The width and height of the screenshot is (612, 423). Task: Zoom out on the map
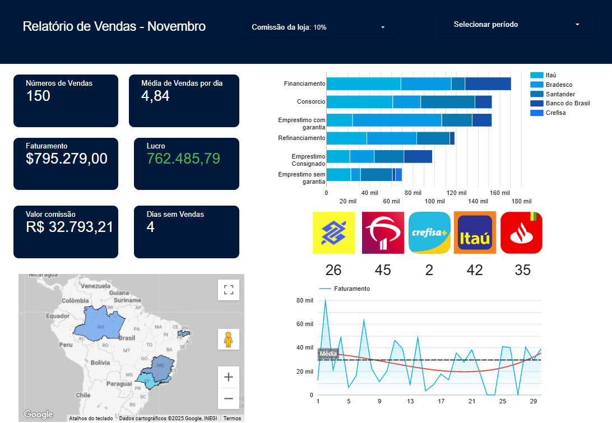pyautogui.click(x=228, y=398)
